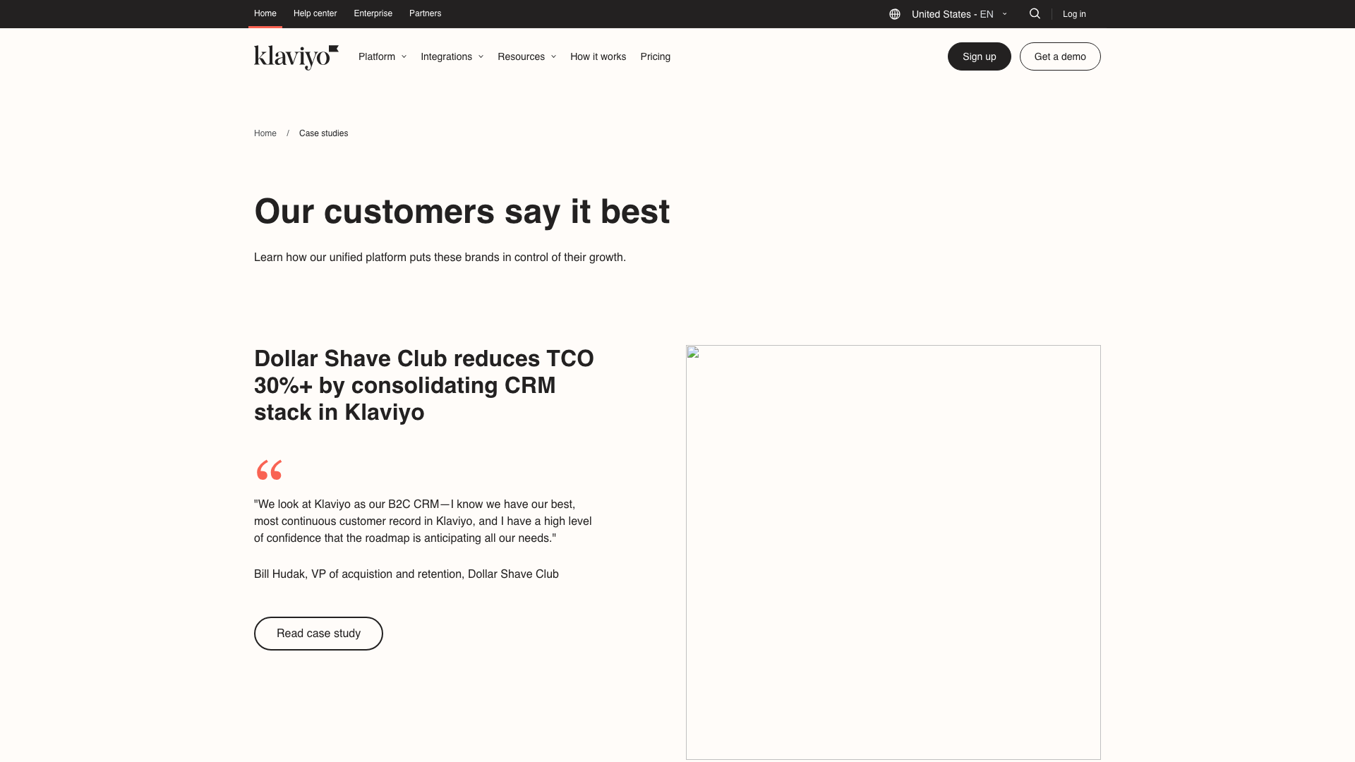Click Log in at top right
Viewport: 1355px width, 762px height.
[x=1073, y=13]
